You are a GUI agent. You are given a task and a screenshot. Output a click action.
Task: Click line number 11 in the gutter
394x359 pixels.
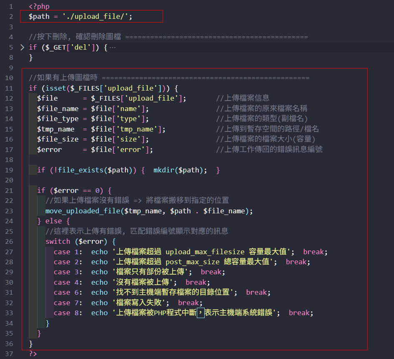(x=9, y=88)
